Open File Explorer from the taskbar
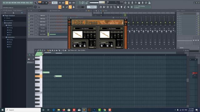The height and width of the screenshot is (112, 200). tap(59, 110)
